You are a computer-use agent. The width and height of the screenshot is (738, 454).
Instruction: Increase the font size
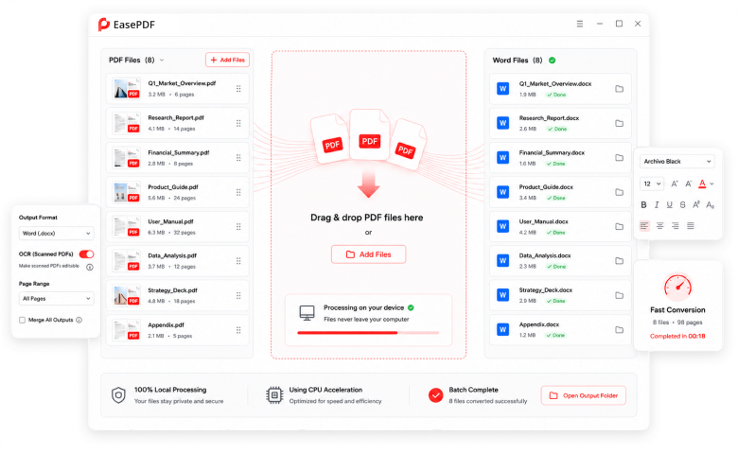tap(675, 183)
